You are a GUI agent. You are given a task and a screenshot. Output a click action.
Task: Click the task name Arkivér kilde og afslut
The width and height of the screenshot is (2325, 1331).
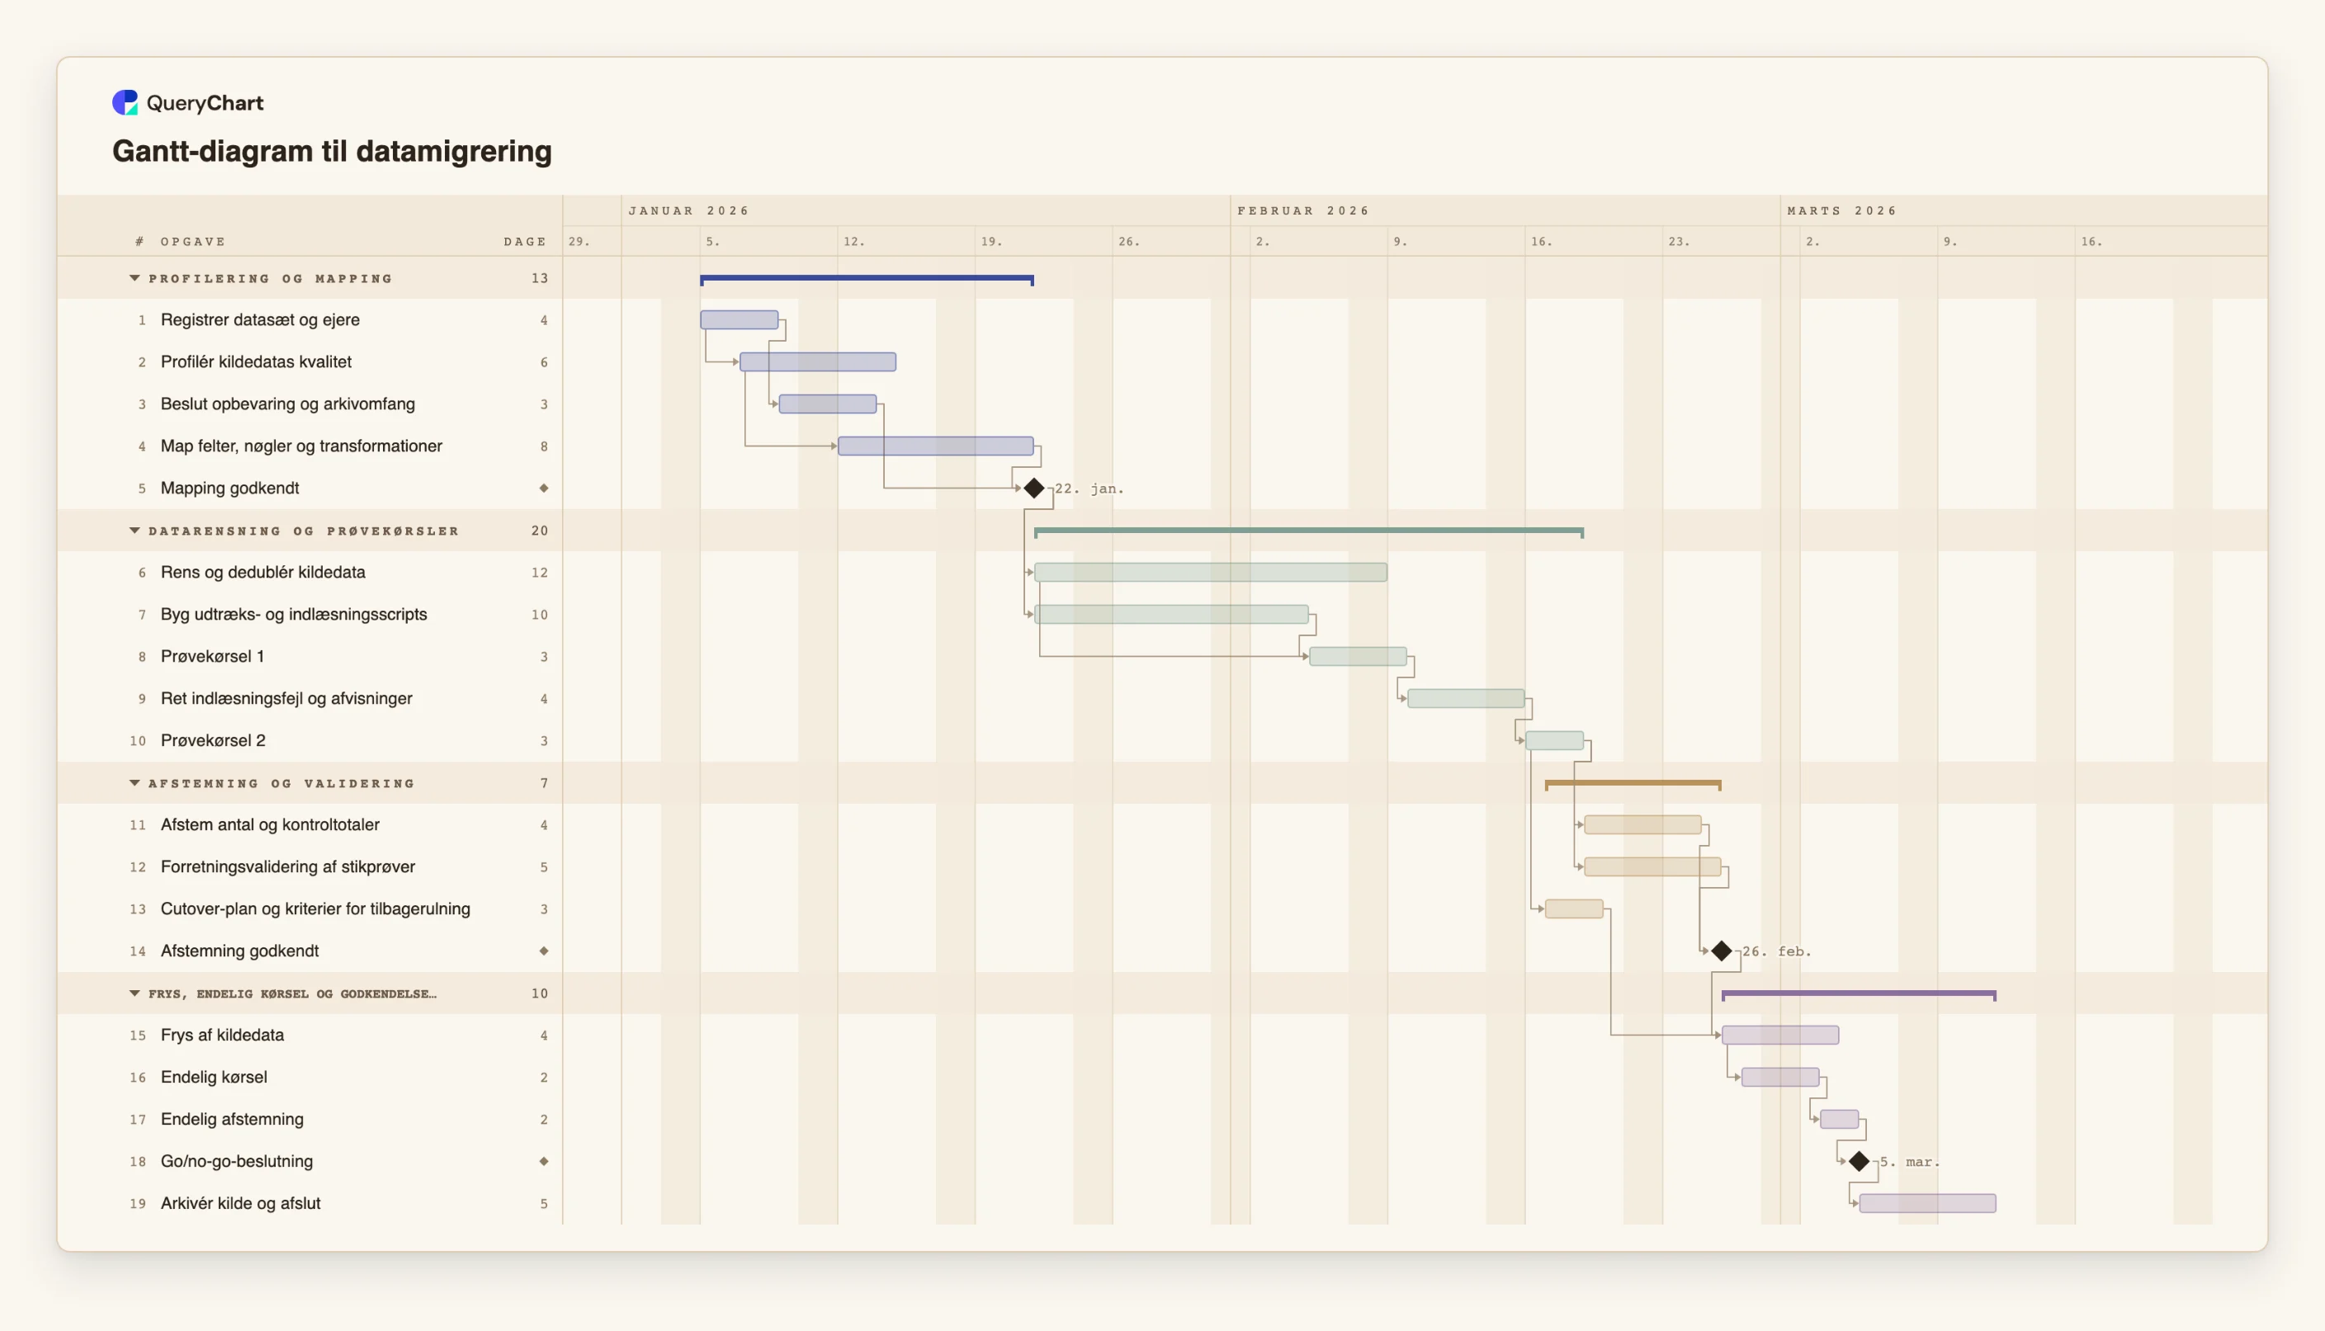(241, 1203)
